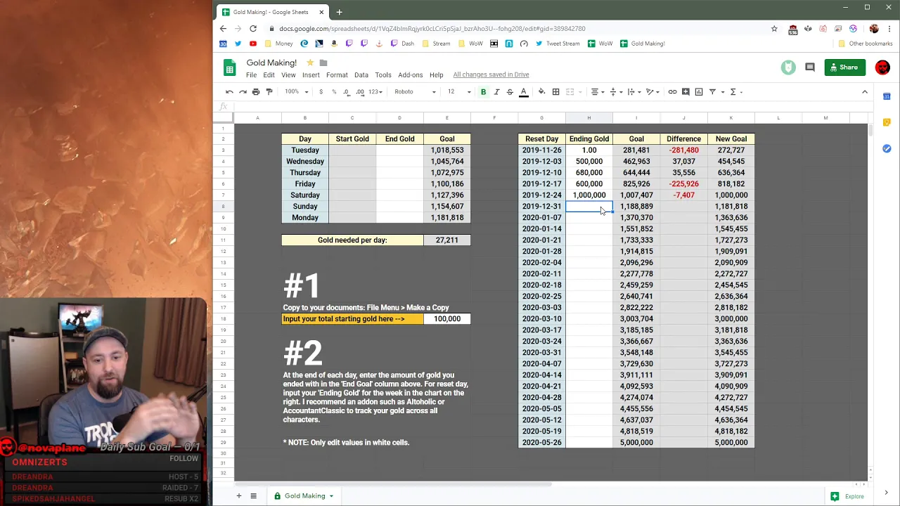The image size is (900, 506).
Task: Open Calendar in the side panel
Action: coord(887,96)
